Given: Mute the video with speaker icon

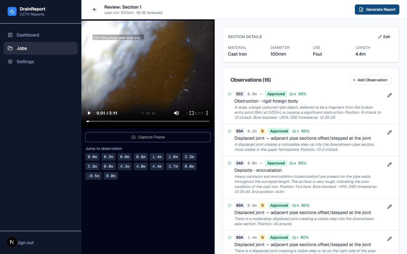Looking at the screenshot, I should click(176, 113).
